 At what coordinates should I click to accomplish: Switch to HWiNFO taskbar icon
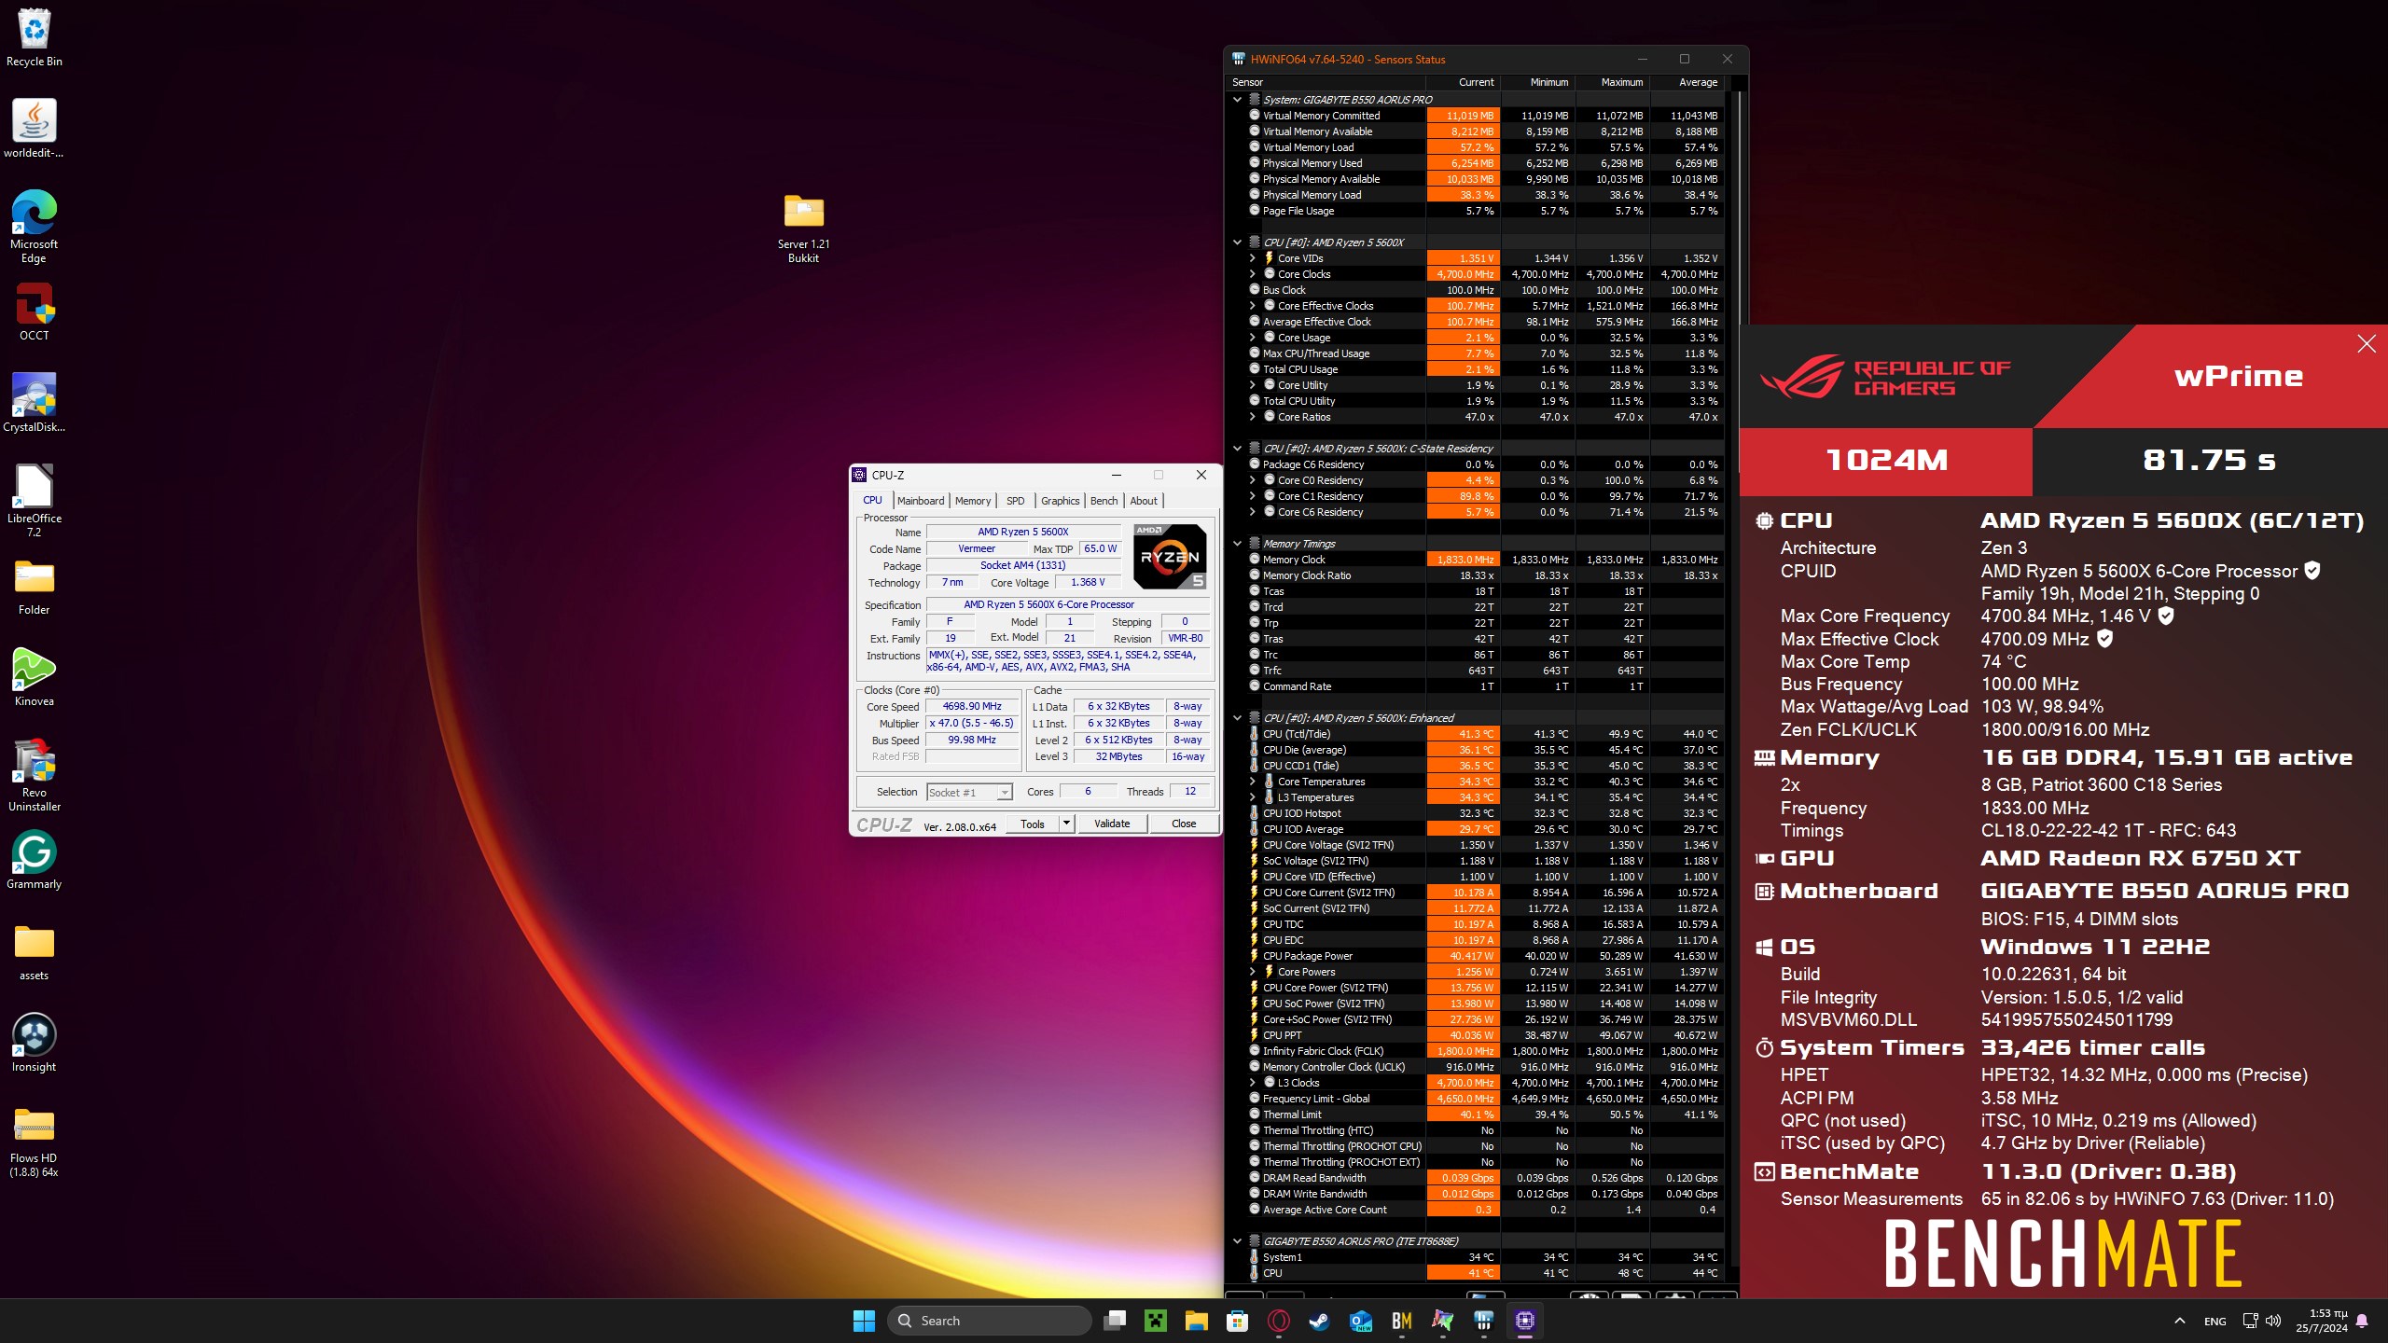[x=1484, y=1321]
